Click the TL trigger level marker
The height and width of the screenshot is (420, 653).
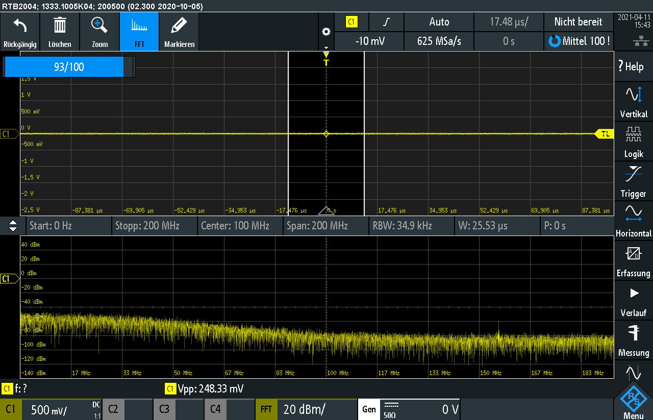[x=604, y=134]
